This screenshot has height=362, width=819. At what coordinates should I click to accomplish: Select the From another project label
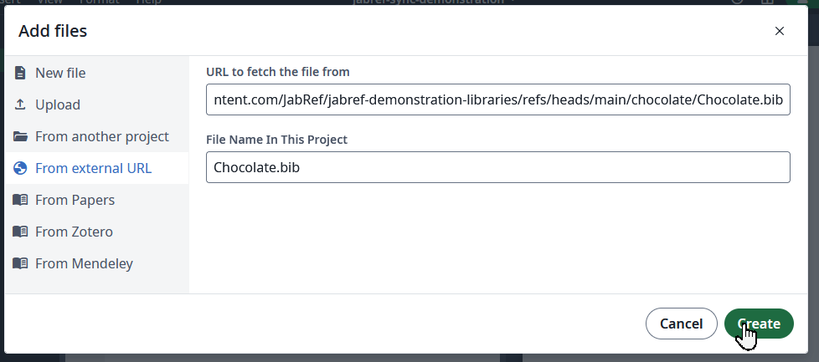(102, 136)
